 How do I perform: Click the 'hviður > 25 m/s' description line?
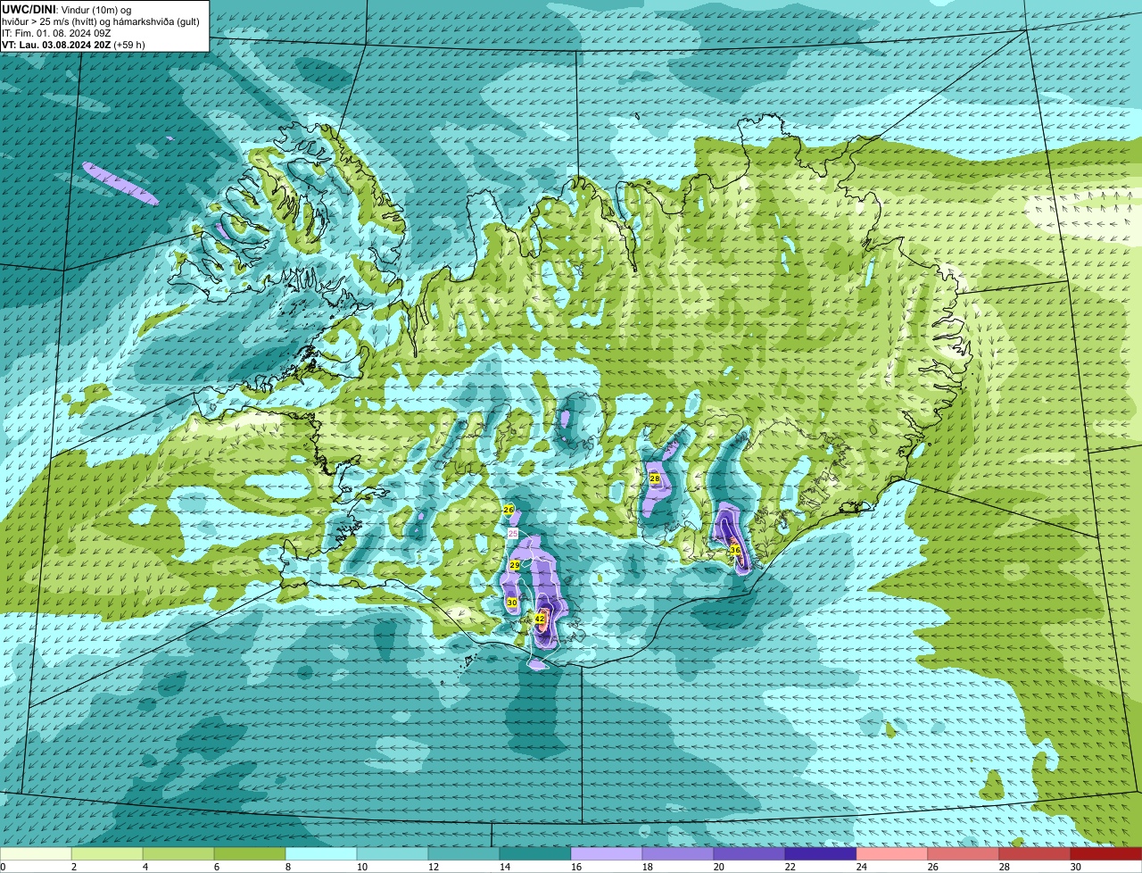[x=101, y=21]
